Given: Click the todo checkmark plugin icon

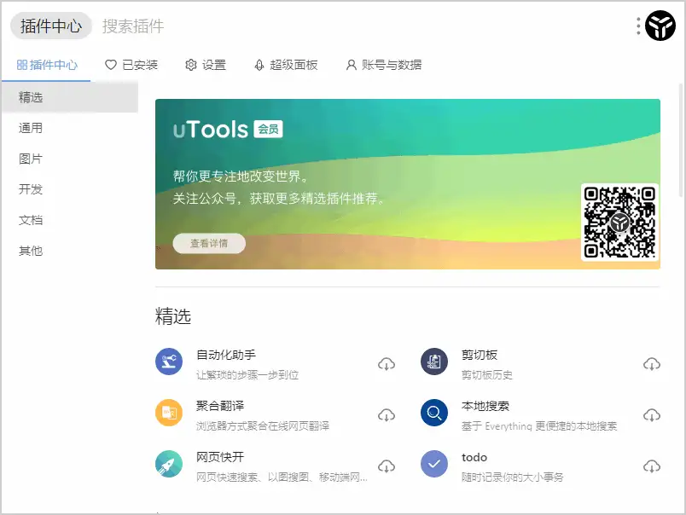Looking at the screenshot, I should tap(433, 466).
